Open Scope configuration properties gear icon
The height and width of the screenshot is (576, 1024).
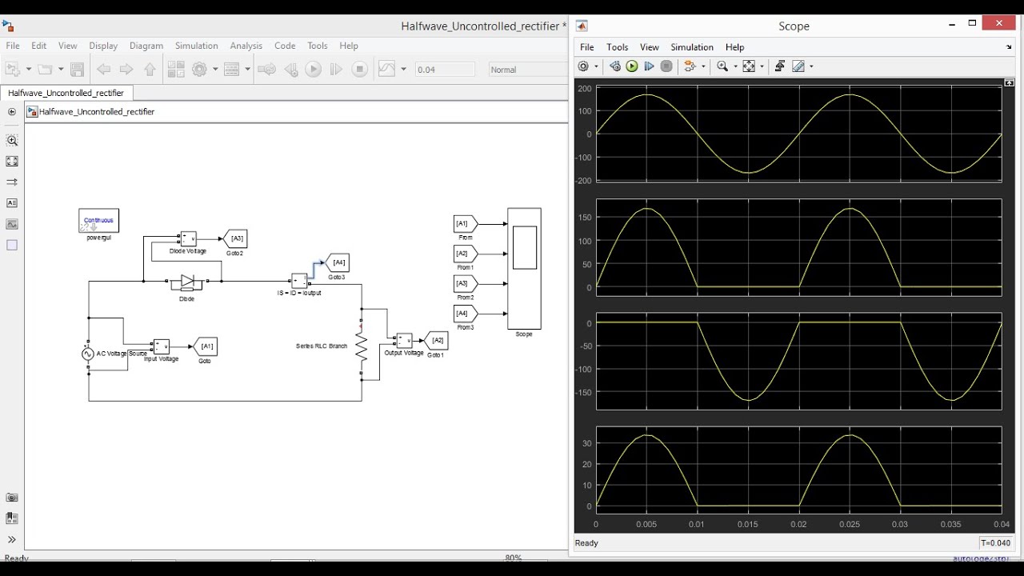[x=584, y=66]
